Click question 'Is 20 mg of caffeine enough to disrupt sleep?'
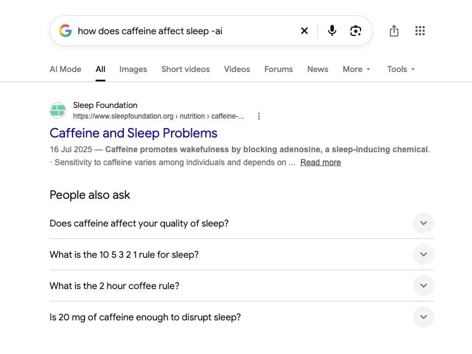The image size is (472, 354). pos(145,317)
